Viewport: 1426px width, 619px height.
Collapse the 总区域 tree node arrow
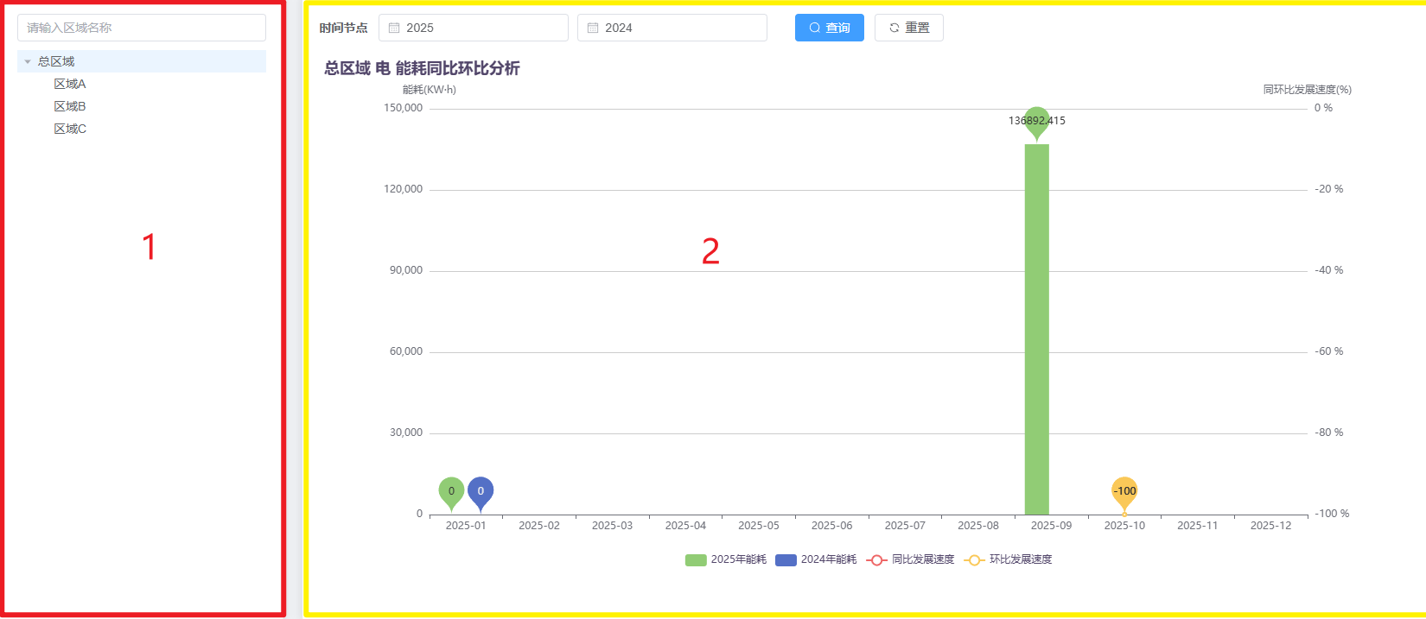pos(28,61)
